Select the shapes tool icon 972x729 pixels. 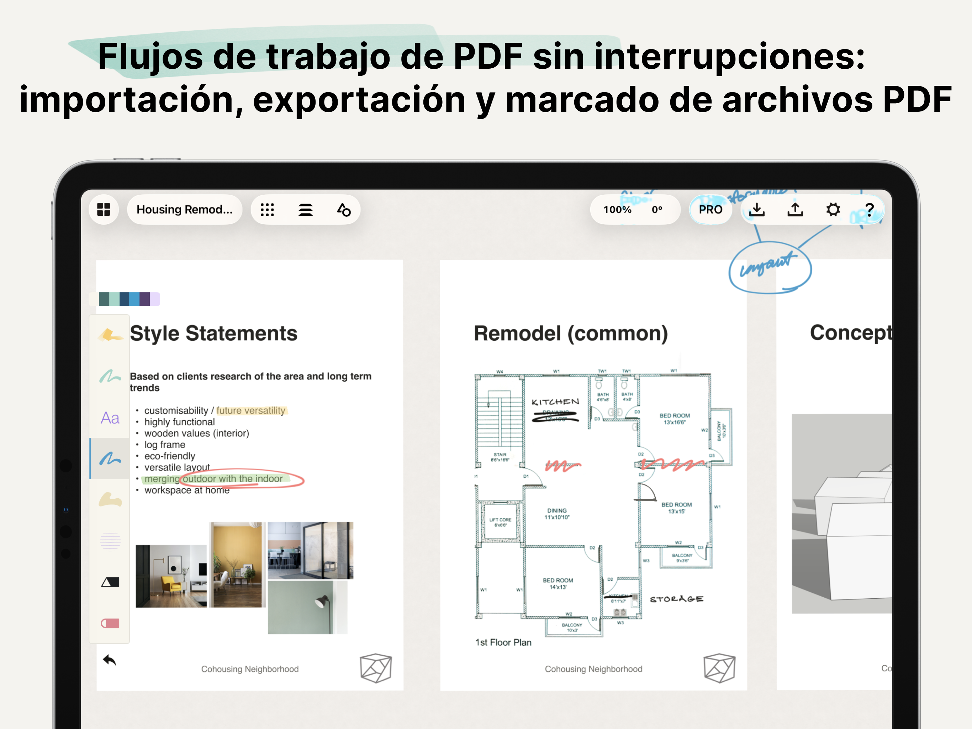click(344, 210)
